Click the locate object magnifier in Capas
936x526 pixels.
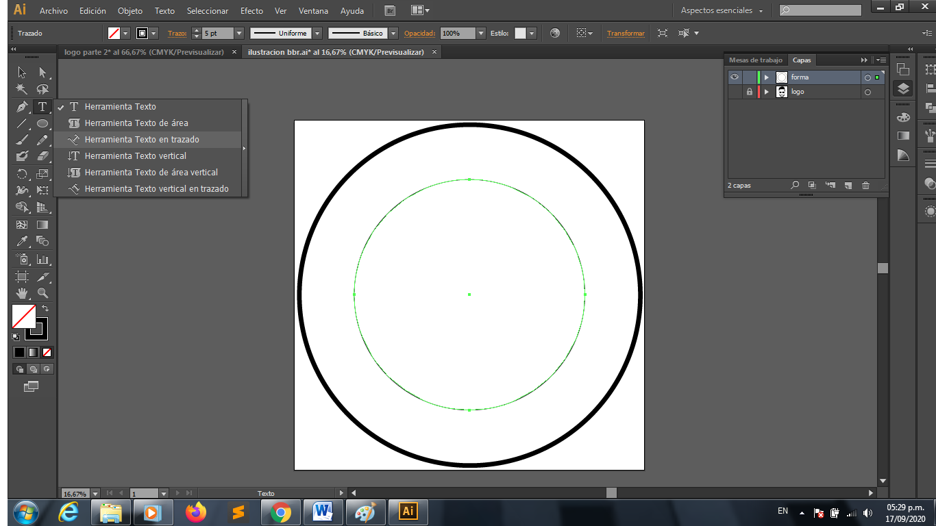795,186
